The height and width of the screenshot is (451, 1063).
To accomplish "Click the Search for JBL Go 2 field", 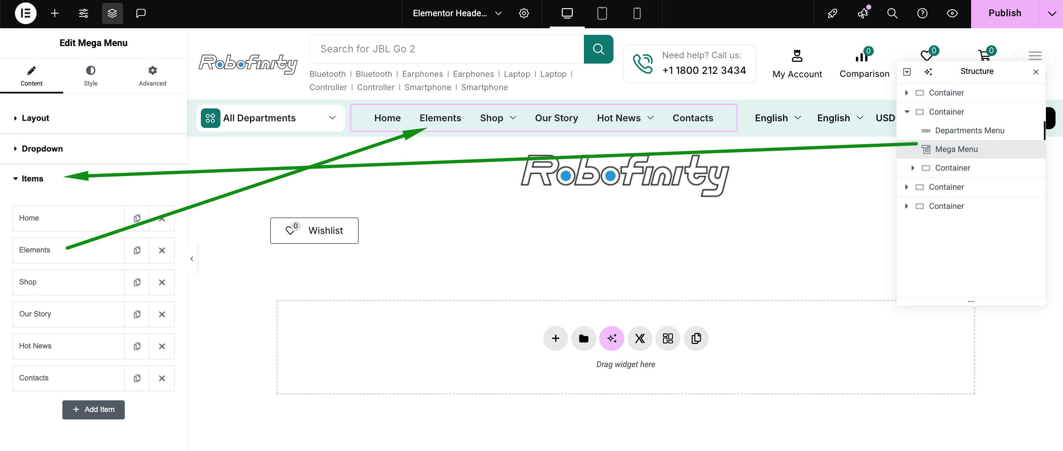I will coord(447,49).
